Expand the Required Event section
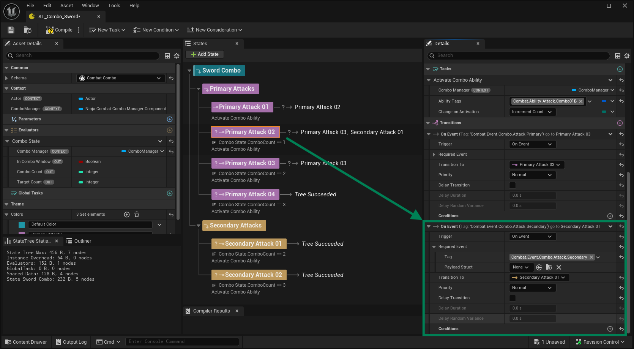634x349 pixels. [x=434, y=155]
